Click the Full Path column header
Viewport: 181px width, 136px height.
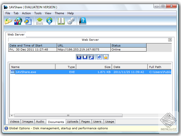[159, 67]
